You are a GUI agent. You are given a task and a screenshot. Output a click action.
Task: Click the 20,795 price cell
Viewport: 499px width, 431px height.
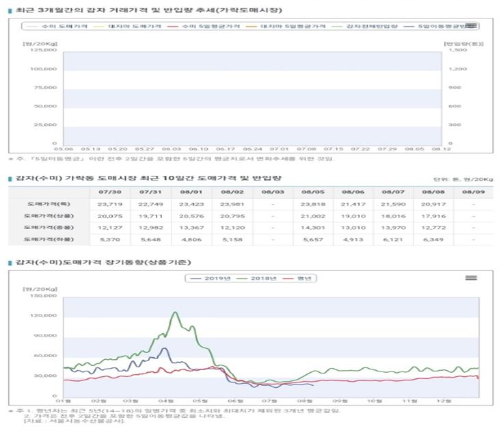coord(232,216)
